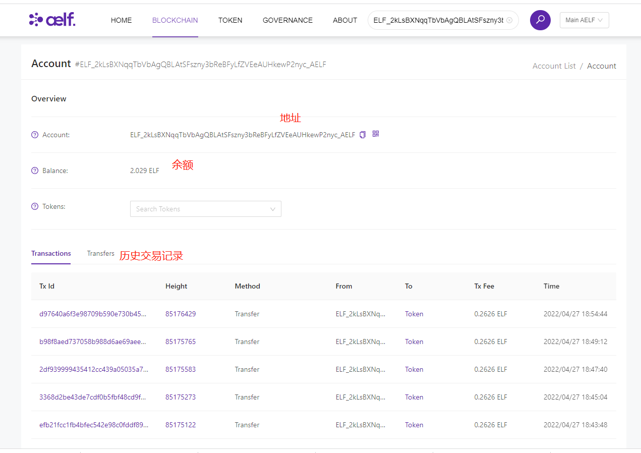The height and width of the screenshot is (453, 641).
Task: Show the account QR code icon
Action: [x=376, y=134]
